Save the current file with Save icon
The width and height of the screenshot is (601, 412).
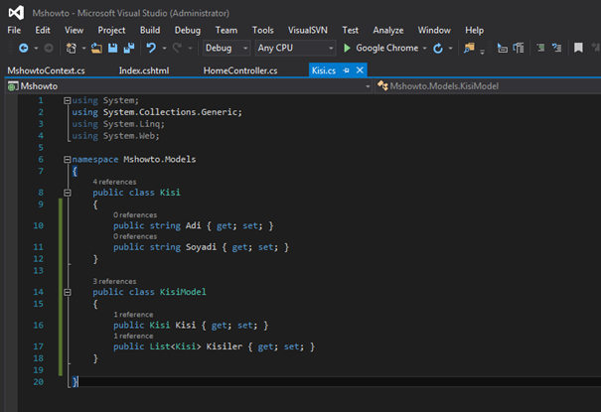(x=112, y=48)
